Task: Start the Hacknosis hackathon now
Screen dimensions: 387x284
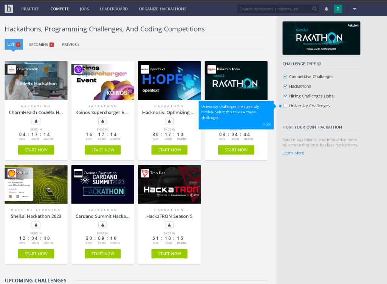Action: tap(169, 150)
